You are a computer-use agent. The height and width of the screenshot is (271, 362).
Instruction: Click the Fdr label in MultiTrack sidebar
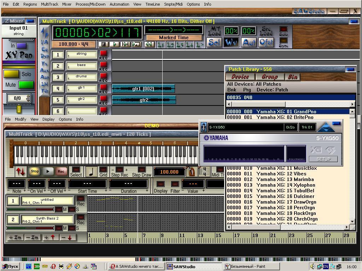click(45, 91)
